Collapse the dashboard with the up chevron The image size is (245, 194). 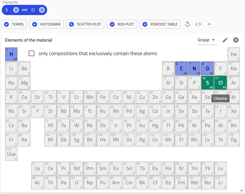tap(209, 24)
